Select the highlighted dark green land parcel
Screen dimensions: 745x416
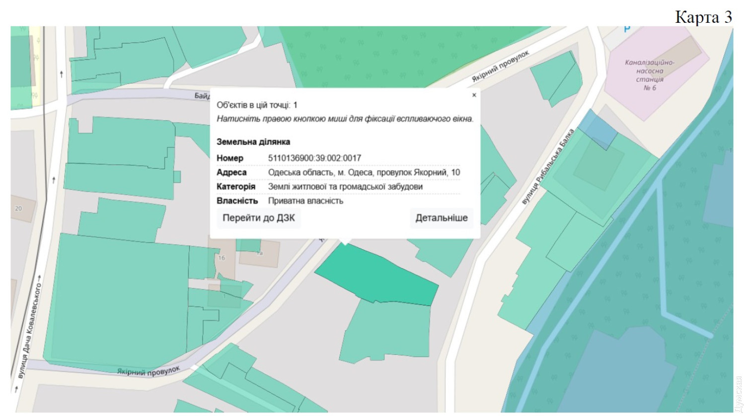coord(377,276)
